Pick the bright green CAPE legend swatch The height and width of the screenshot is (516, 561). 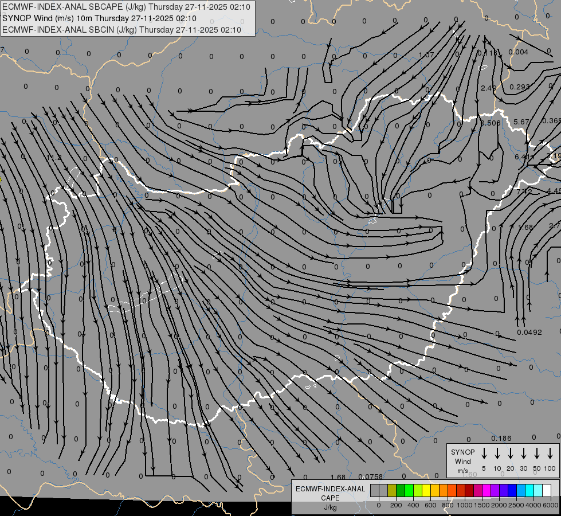coord(409,490)
